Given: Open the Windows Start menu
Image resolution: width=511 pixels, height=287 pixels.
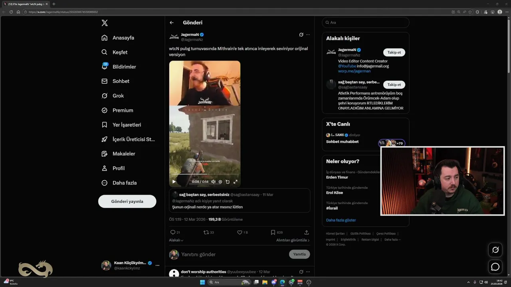Looking at the screenshot, I should tap(202, 282).
